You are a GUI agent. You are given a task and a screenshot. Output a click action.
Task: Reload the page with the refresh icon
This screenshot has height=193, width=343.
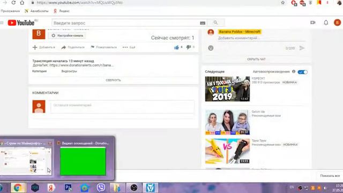tap(13, 3)
